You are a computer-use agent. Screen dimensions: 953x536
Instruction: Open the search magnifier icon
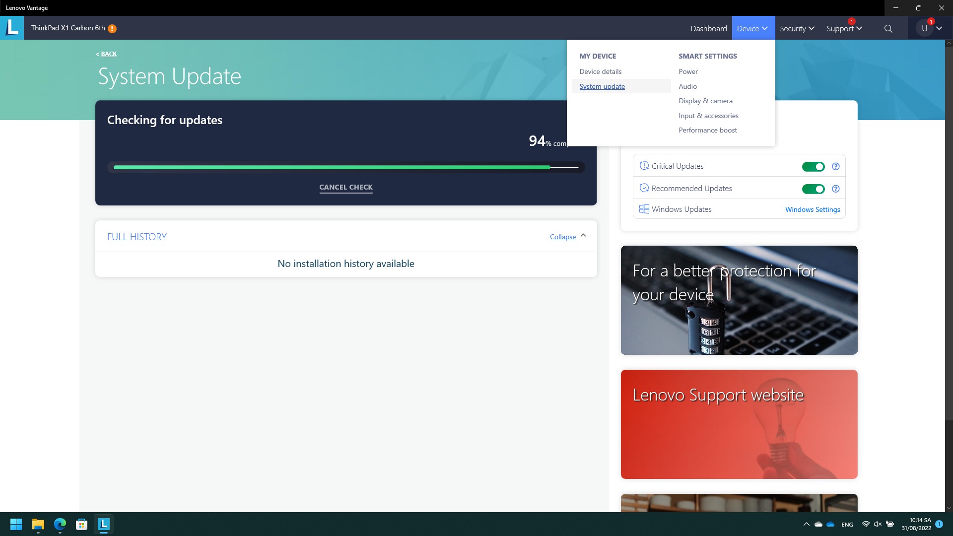pos(888,29)
